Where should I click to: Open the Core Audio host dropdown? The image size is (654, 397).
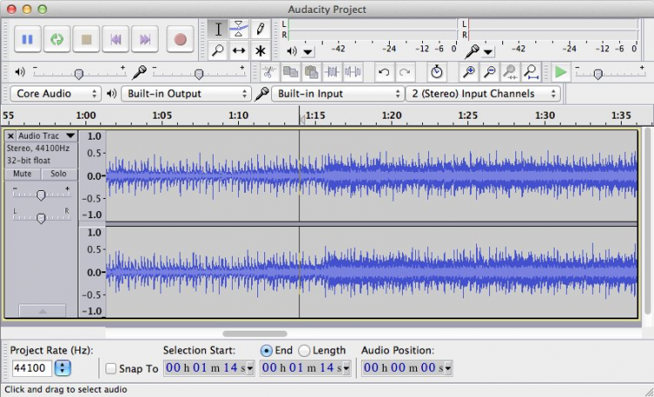click(x=57, y=93)
